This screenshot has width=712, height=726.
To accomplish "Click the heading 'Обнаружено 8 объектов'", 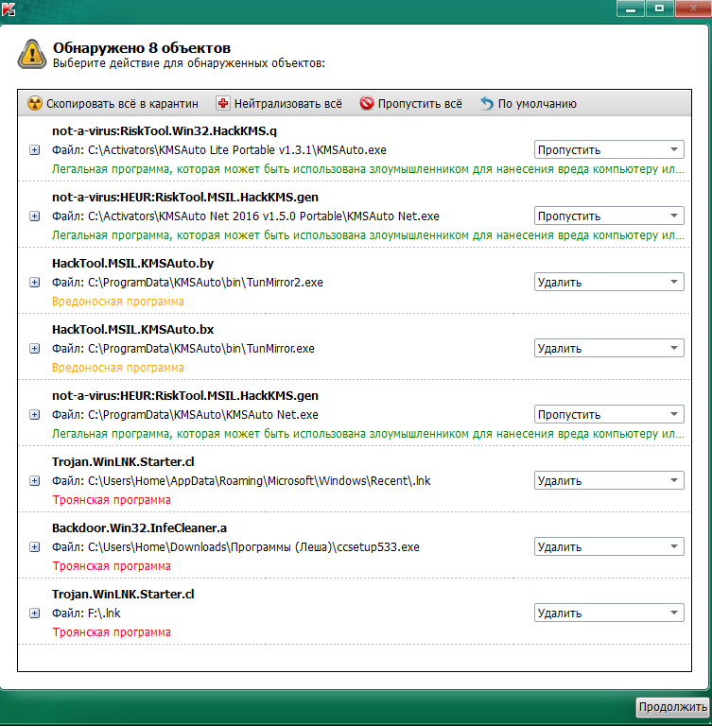I will pos(142,47).
